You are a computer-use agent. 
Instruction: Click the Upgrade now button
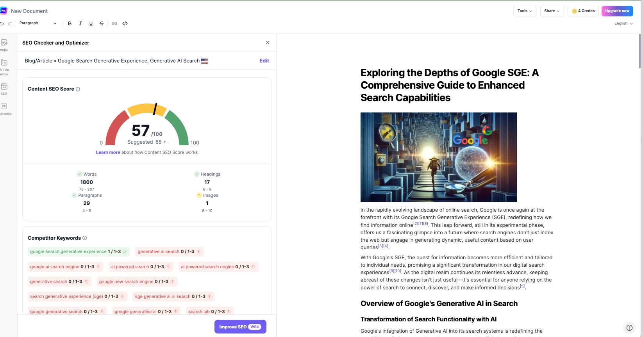tap(617, 11)
